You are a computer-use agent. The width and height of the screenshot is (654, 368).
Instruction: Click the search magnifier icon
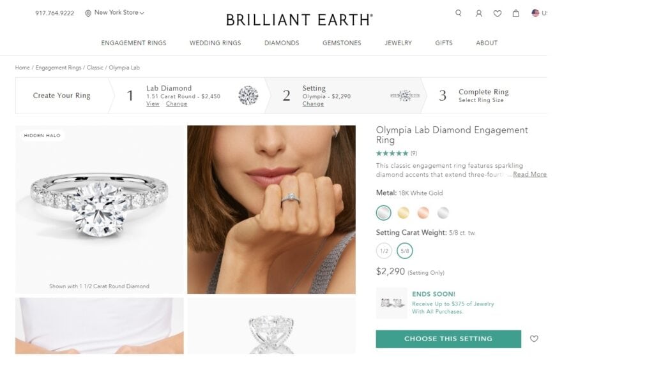[x=458, y=13]
